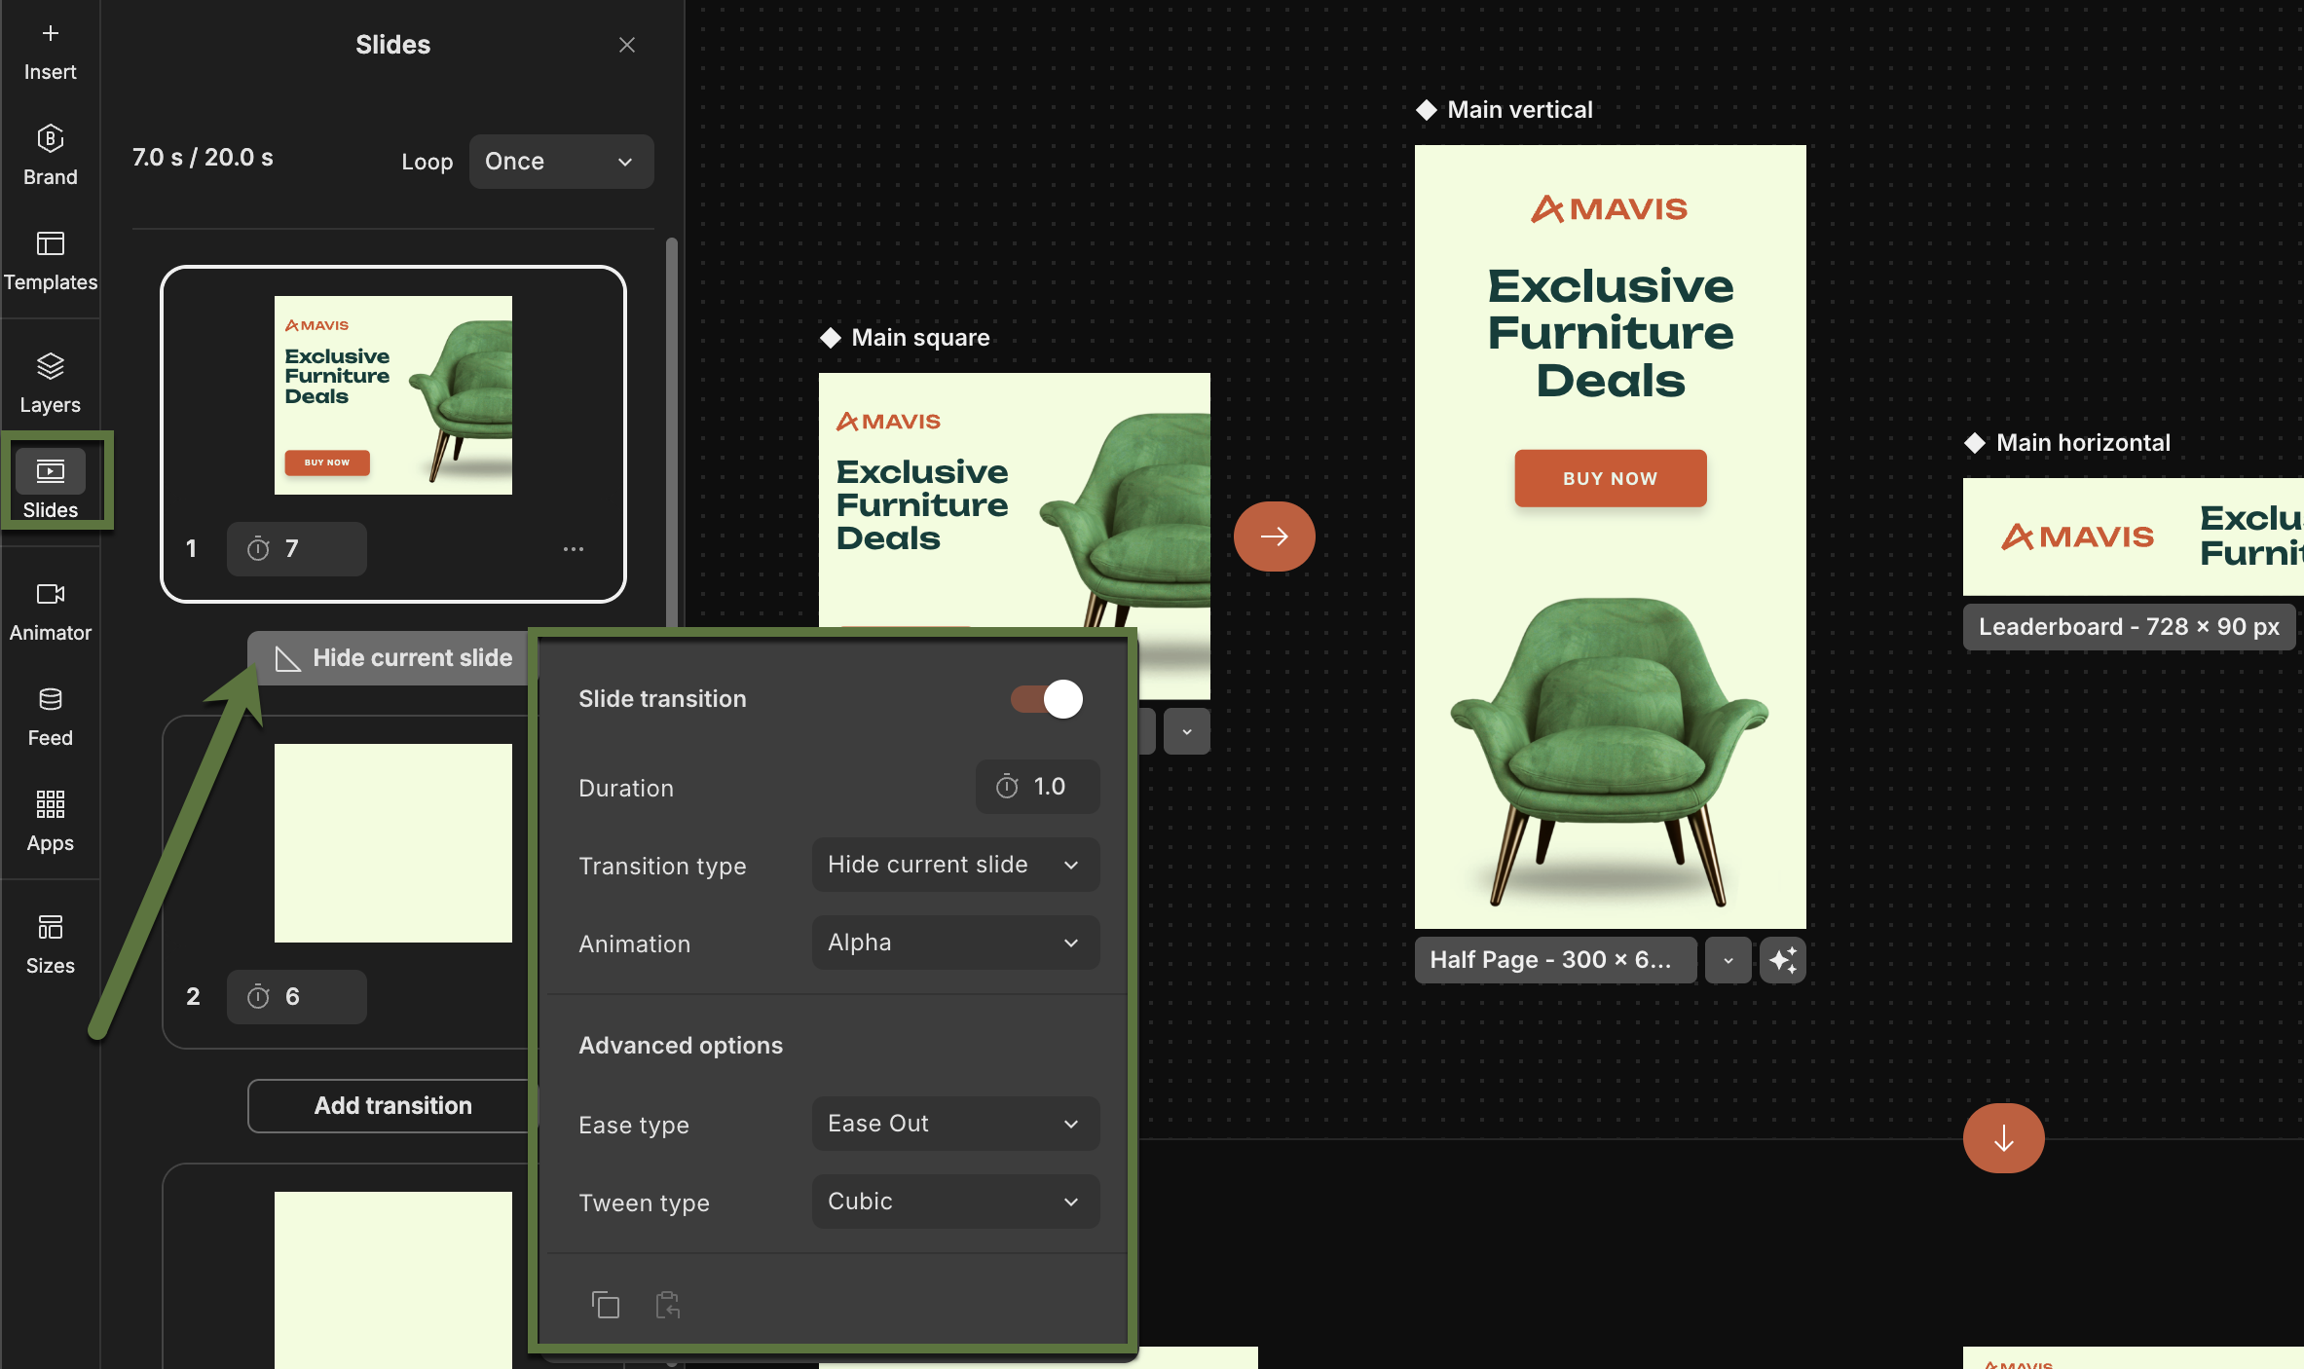Open the Animation dropdown showing Alpha

pyautogui.click(x=954, y=943)
